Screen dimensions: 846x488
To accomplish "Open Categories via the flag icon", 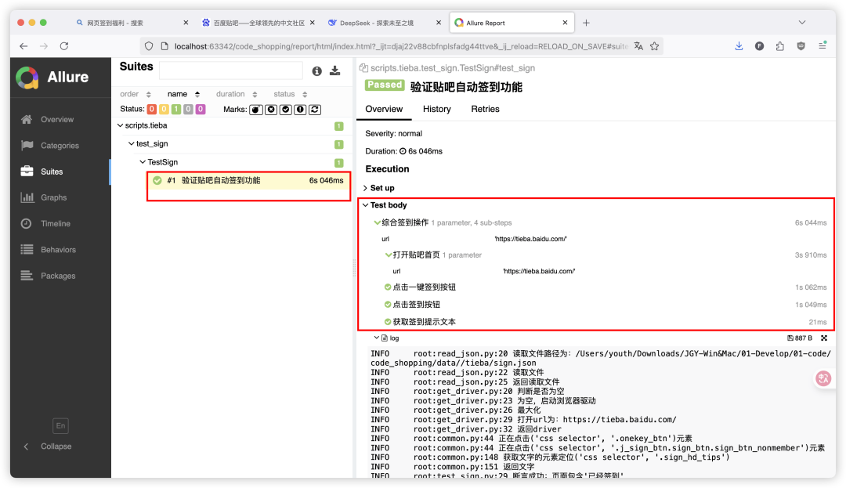I will [27, 146].
